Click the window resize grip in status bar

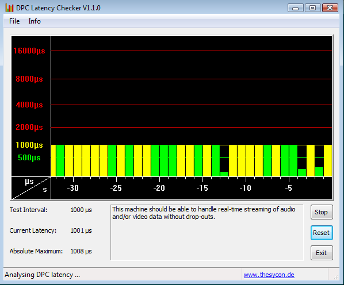(x=336, y=277)
